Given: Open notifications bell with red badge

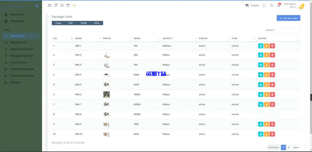Looking at the screenshot, I should 278,5.
